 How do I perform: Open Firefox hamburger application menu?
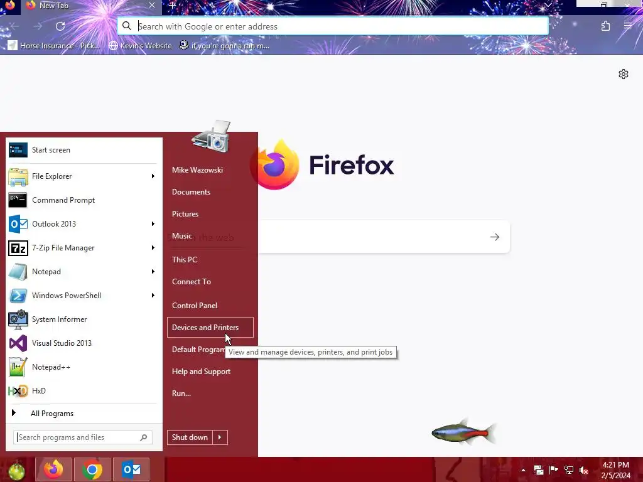point(628,26)
